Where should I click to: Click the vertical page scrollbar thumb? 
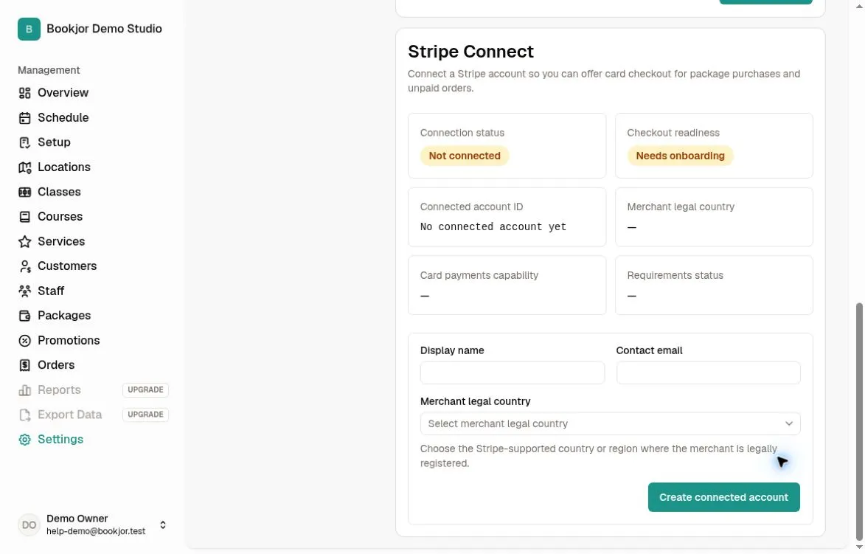pyautogui.click(x=859, y=421)
